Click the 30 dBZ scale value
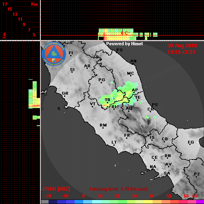The image size is (204, 204). [x=135, y=196]
